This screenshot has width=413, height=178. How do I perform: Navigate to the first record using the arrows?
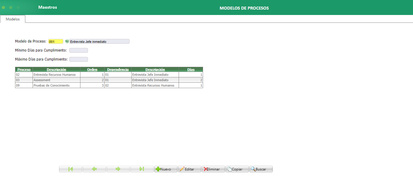pyautogui.click(x=70, y=169)
